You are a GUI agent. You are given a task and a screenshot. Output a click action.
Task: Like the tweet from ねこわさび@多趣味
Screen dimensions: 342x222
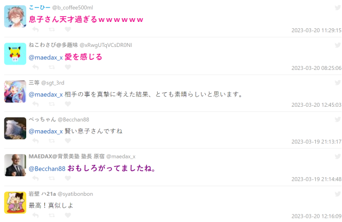click(68, 67)
